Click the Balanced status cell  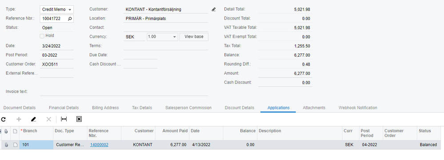point(429,145)
